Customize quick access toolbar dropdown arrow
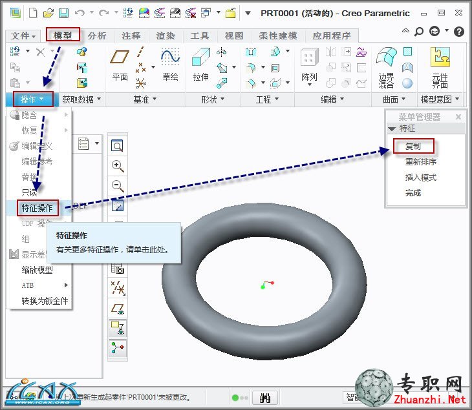The width and height of the screenshot is (472, 410). (x=248, y=13)
